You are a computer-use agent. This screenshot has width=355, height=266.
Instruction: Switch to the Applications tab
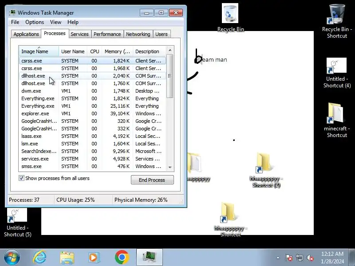(x=26, y=34)
